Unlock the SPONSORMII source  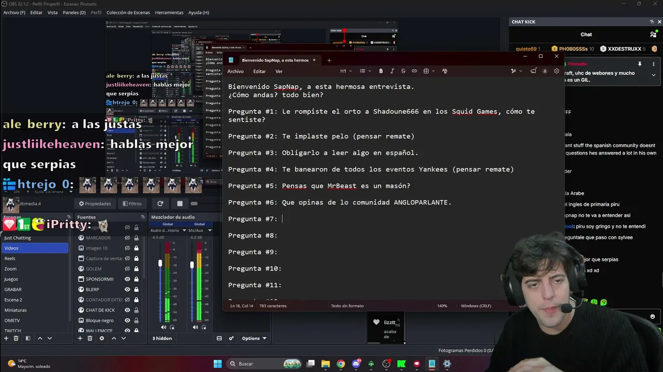coord(136,279)
